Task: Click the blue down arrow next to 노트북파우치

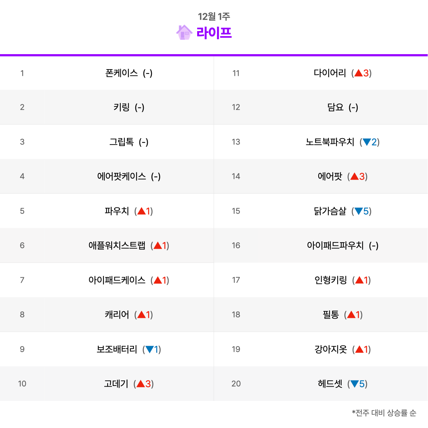Action: [367, 142]
